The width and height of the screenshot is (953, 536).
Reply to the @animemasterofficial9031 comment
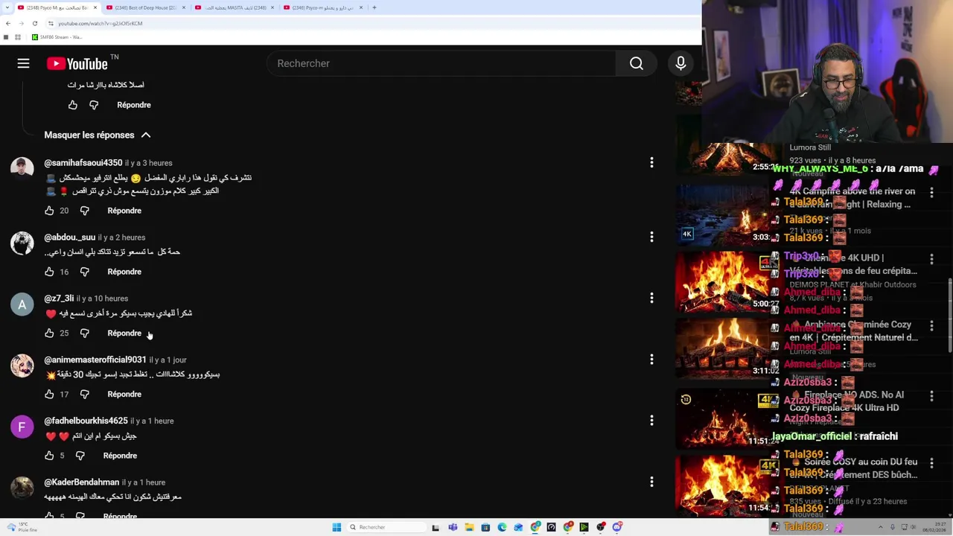pos(124,394)
